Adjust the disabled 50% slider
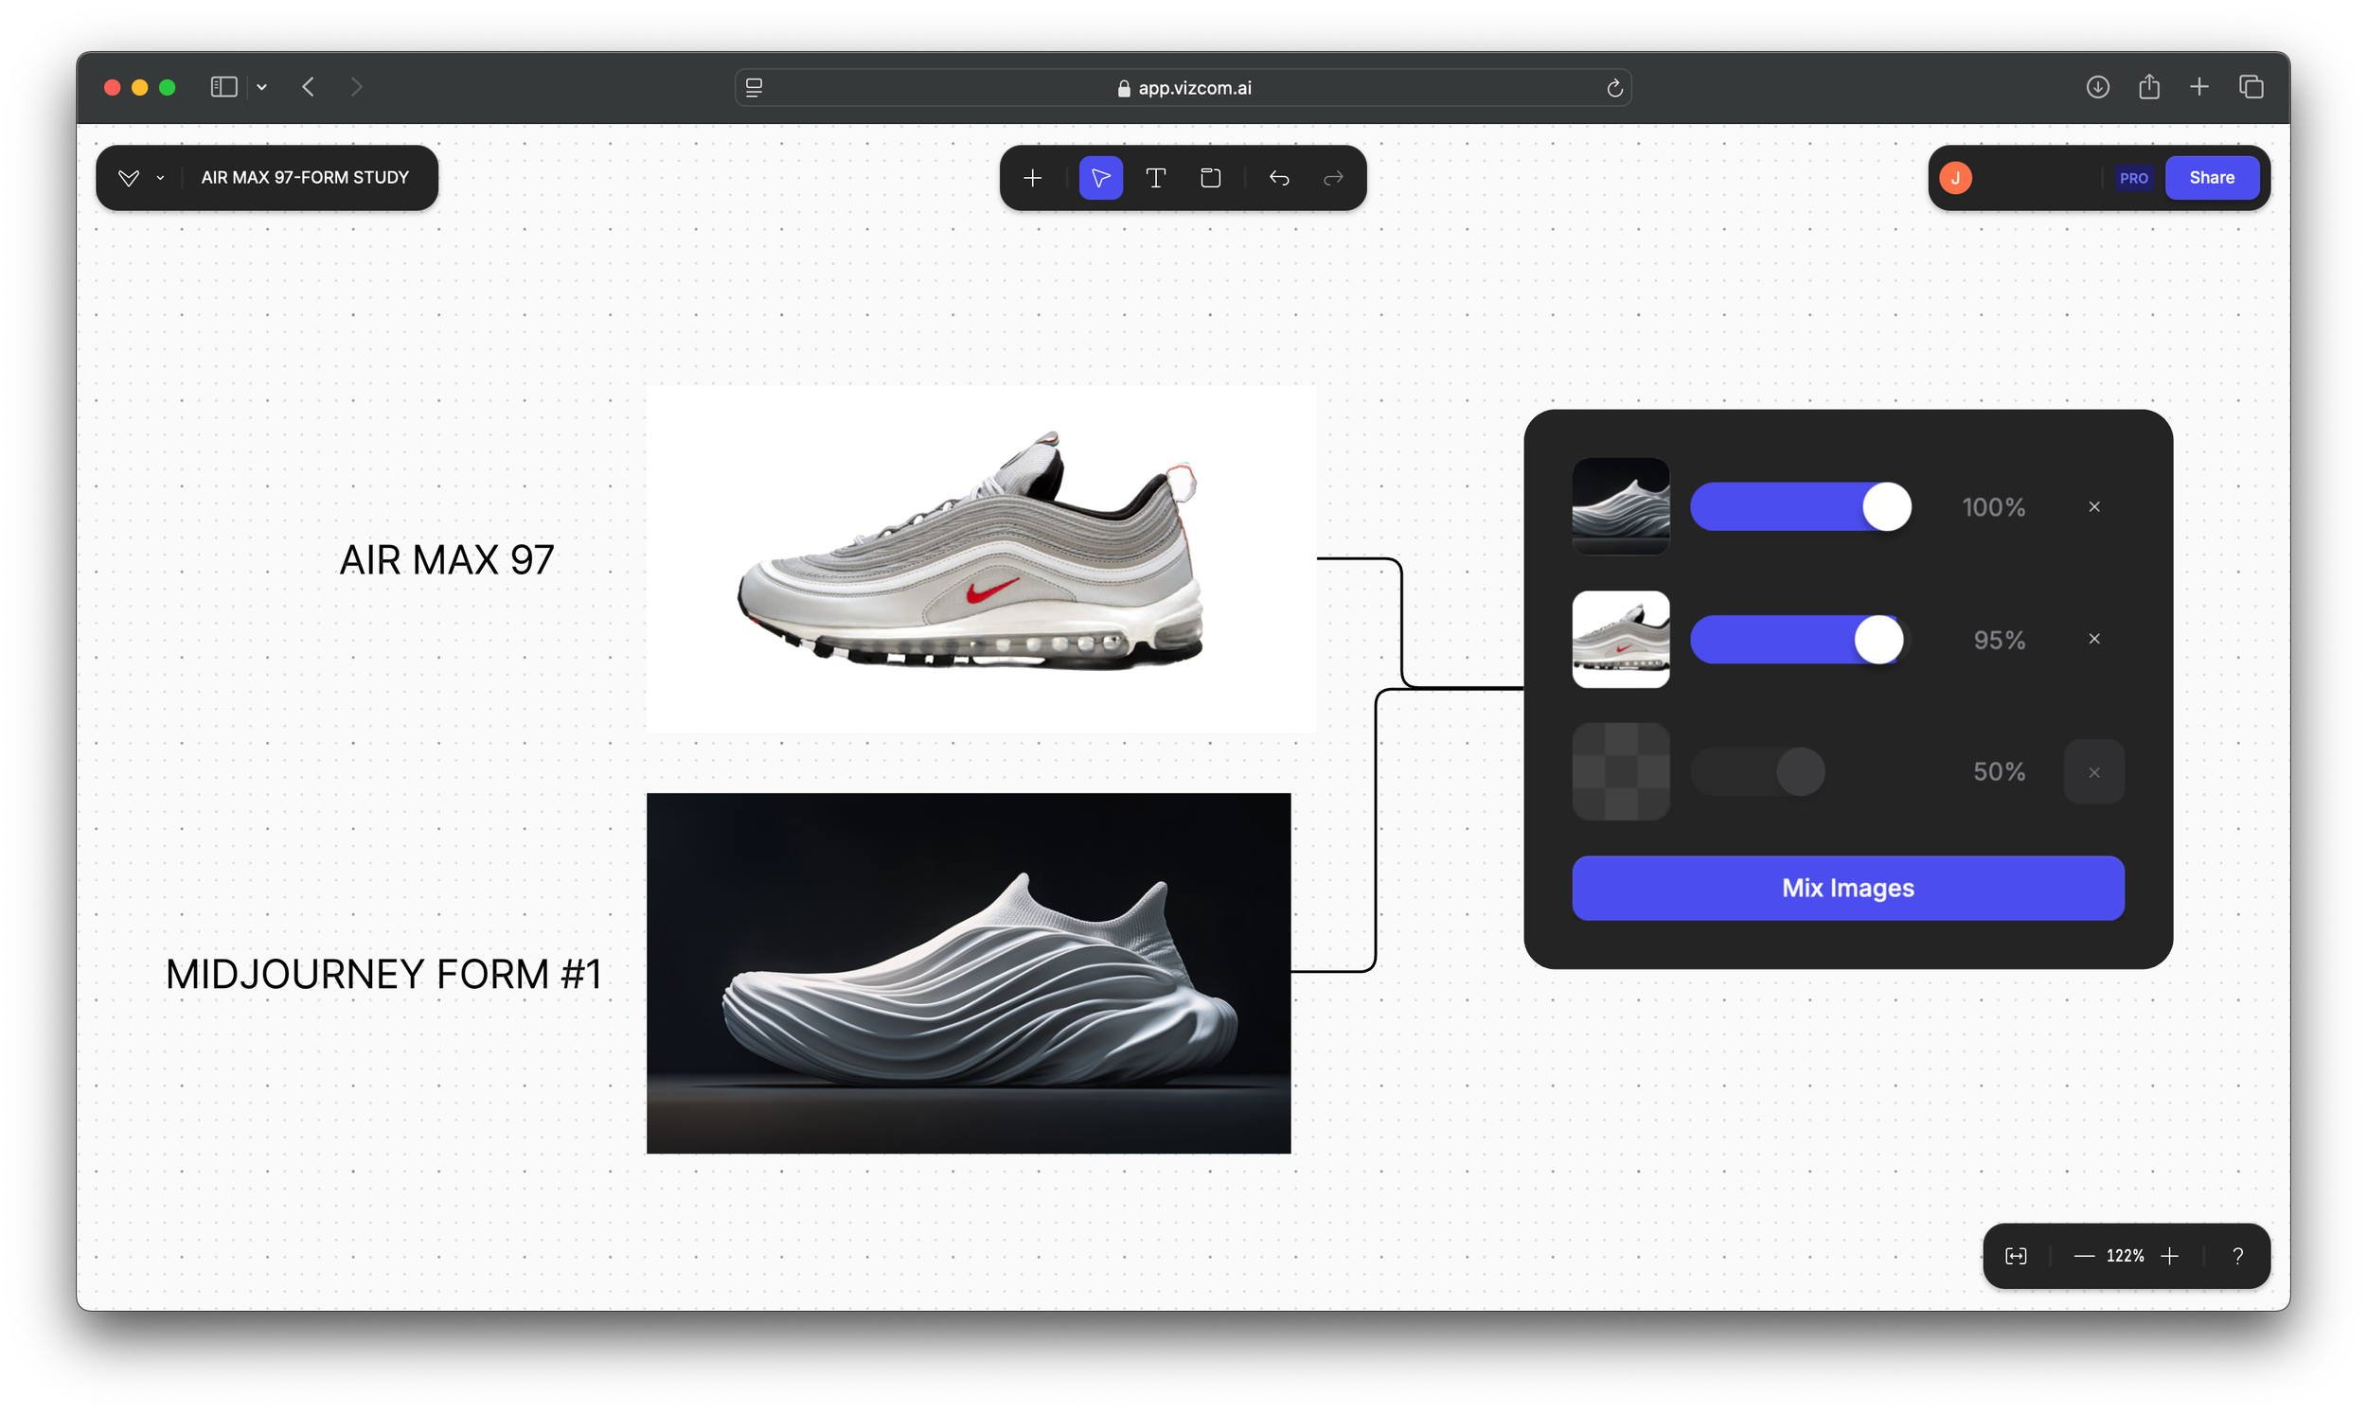The height and width of the screenshot is (1412, 2367). pos(1758,771)
